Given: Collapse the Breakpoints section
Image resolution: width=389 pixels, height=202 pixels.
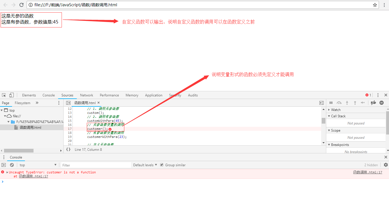Looking at the screenshot, I should pyautogui.click(x=329, y=145).
